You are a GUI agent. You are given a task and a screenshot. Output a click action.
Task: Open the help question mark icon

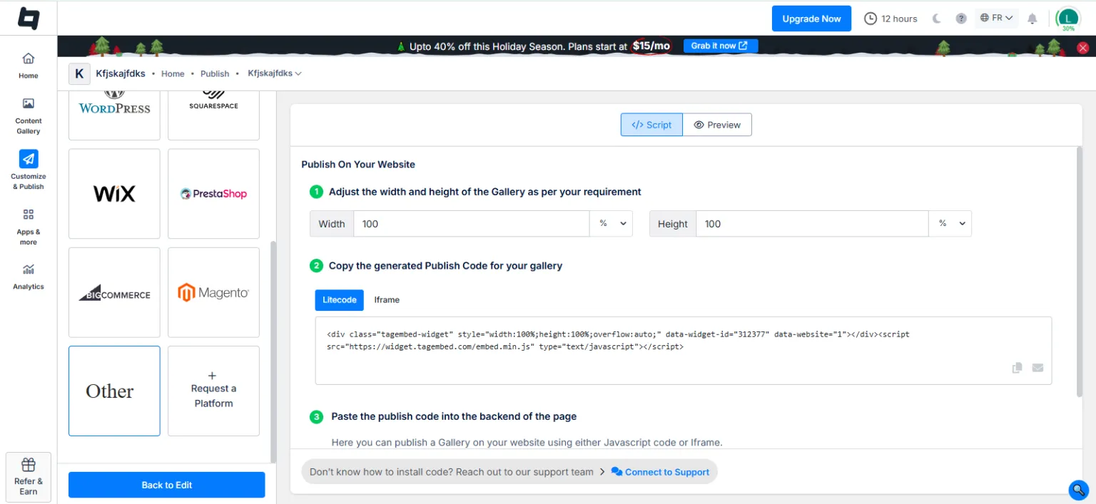[961, 19]
